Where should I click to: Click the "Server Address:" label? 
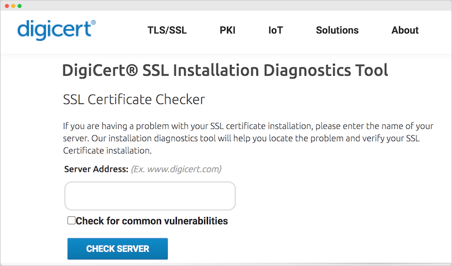tap(96, 169)
